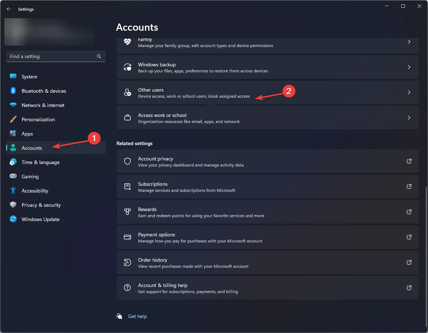This screenshot has width=428, height=333.
Task: Open Payment options external link icon
Action: [409, 237]
